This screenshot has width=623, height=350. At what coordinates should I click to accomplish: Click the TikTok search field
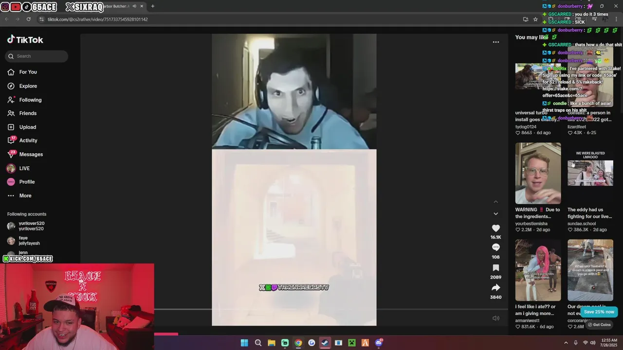pos(37,56)
